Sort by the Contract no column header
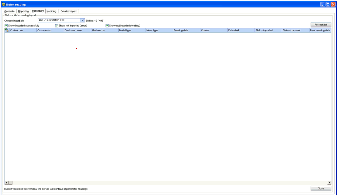The width and height of the screenshot is (337, 196). tap(23, 30)
